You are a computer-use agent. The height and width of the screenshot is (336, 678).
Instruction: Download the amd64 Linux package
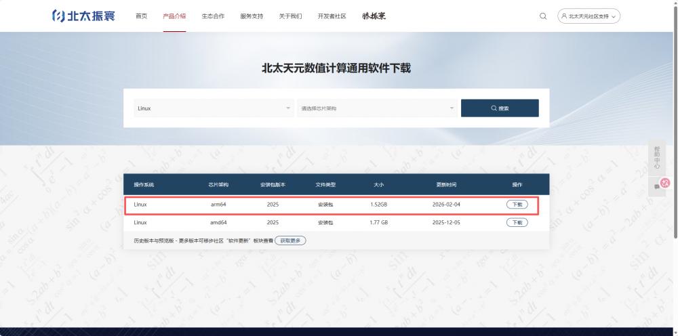coord(517,222)
